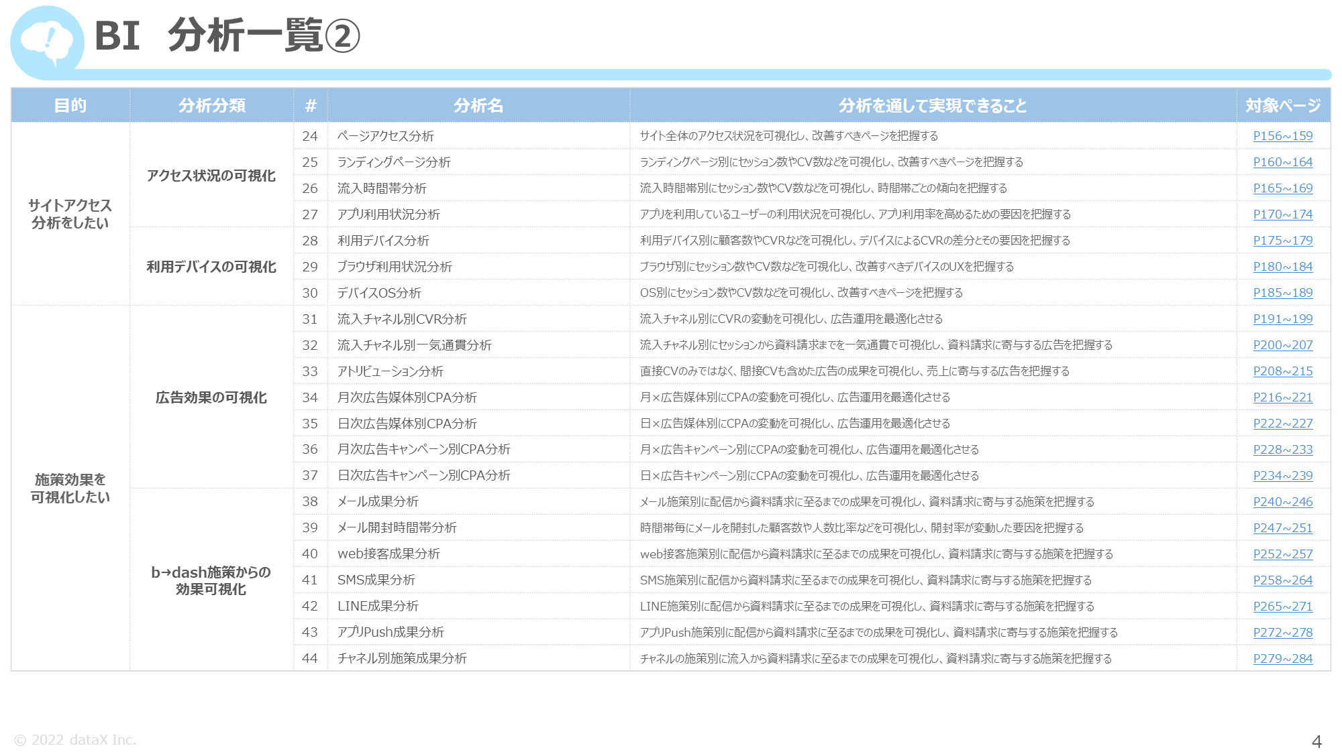Click the 広告効果の可視化 category cell
Viewport: 1342px width, 754px height.
(211, 397)
